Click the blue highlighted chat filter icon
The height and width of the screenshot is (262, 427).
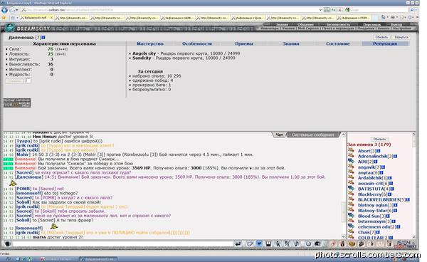[x=259, y=243]
